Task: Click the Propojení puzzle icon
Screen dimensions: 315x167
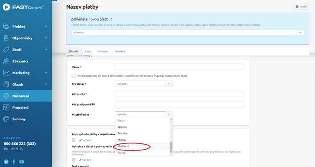Action: point(6,107)
